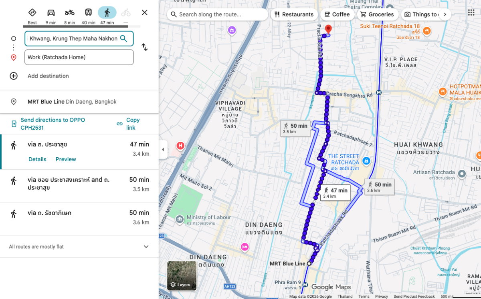
Task: Choose Motorcycle mode, 8 min
Action: 70,12
